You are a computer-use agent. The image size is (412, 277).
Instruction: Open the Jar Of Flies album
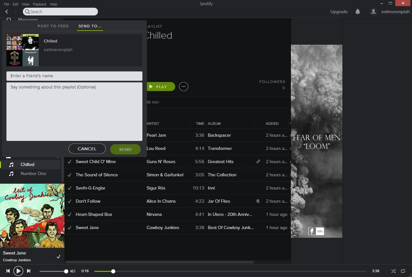click(219, 201)
